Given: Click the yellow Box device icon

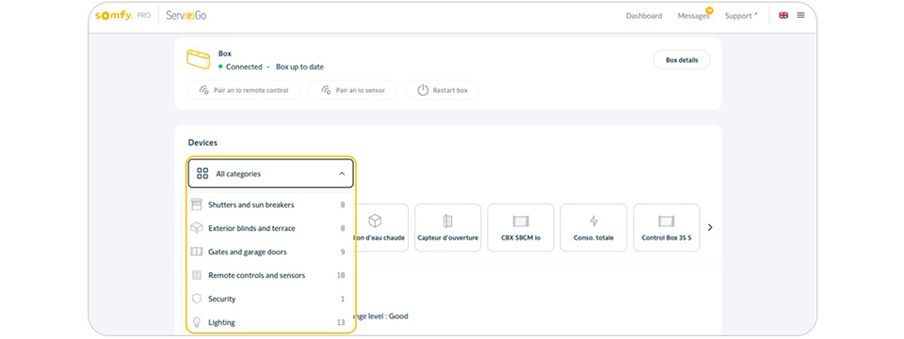Looking at the screenshot, I should point(199,59).
